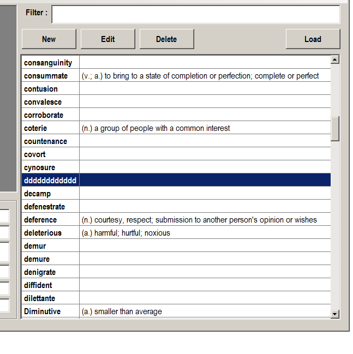Select the word covort
The width and height of the screenshot is (353, 354).
click(34, 154)
